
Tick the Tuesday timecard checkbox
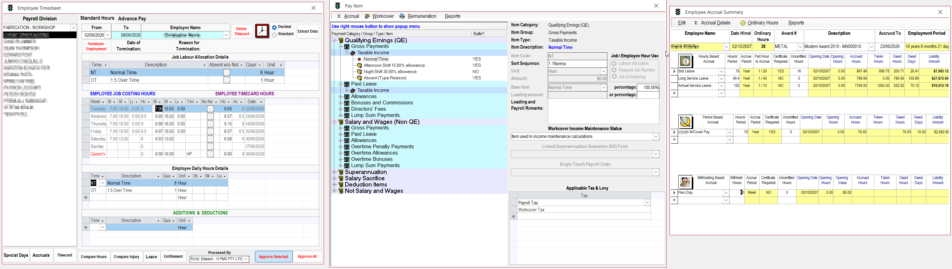210,108
